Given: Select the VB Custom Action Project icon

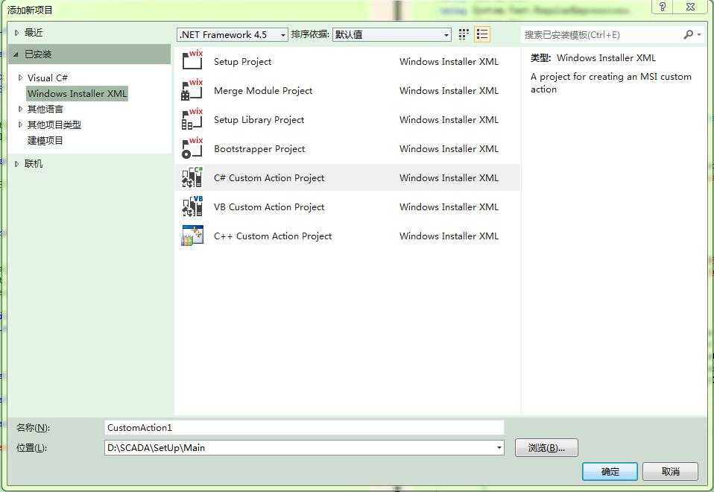Looking at the screenshot, I should (x=192, y=206).
